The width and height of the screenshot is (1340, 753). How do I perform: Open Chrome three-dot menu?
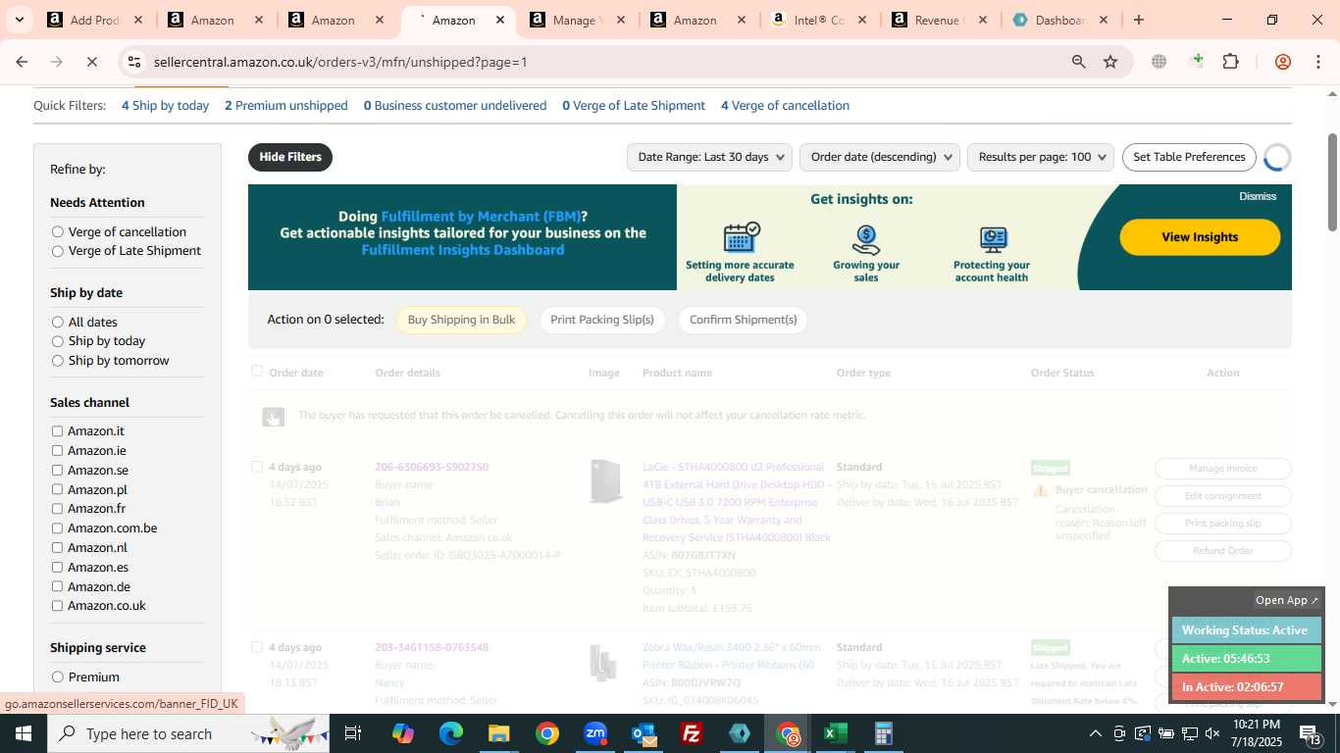(1317, 62)
